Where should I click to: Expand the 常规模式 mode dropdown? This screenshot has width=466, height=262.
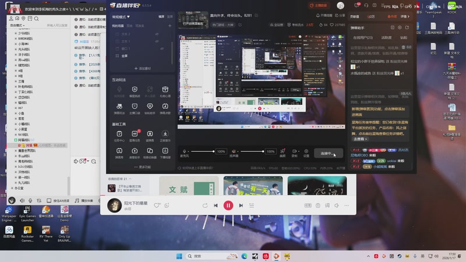click(x=121, y=17)
